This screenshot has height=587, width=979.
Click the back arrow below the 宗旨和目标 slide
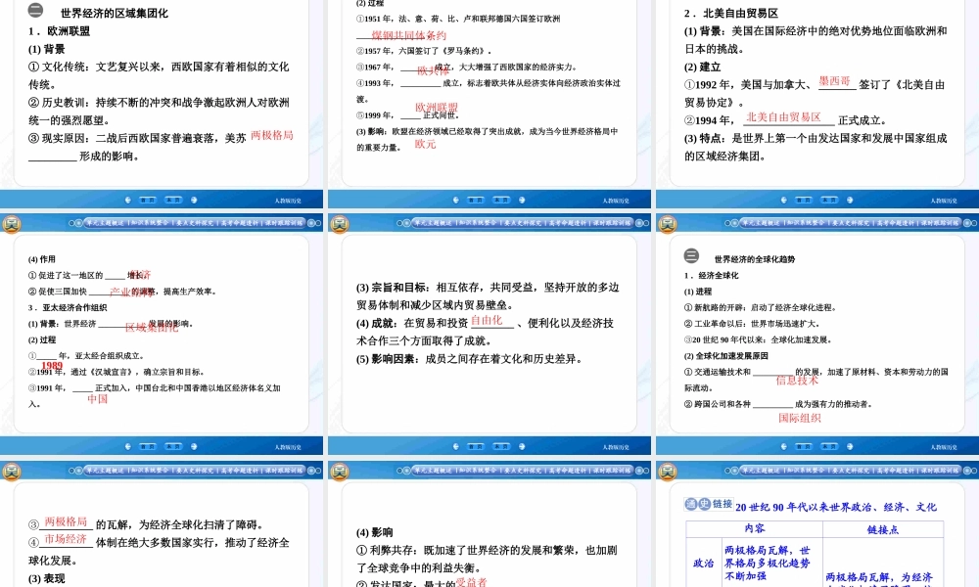(455, 447)
